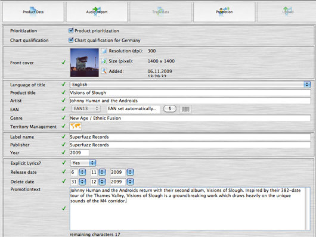Open the Product Data tab

33,12
